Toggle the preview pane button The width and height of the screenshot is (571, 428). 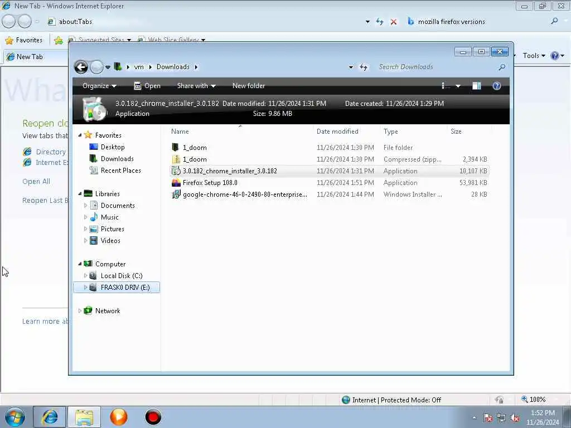(x=476, y=86)
